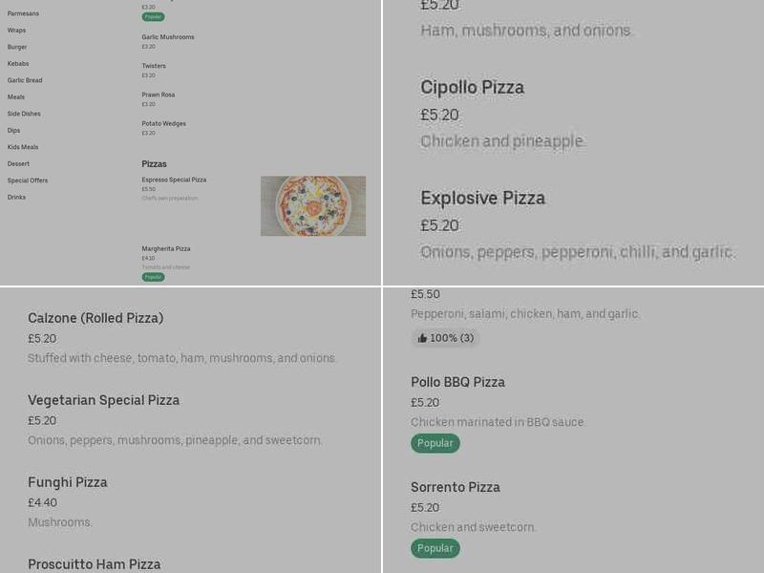This screenshot has height=573, width=764.
Task: Click the Popular badge on Pollo BBQ Pizza
Action: pyautogui.click(x=435, y=443)
